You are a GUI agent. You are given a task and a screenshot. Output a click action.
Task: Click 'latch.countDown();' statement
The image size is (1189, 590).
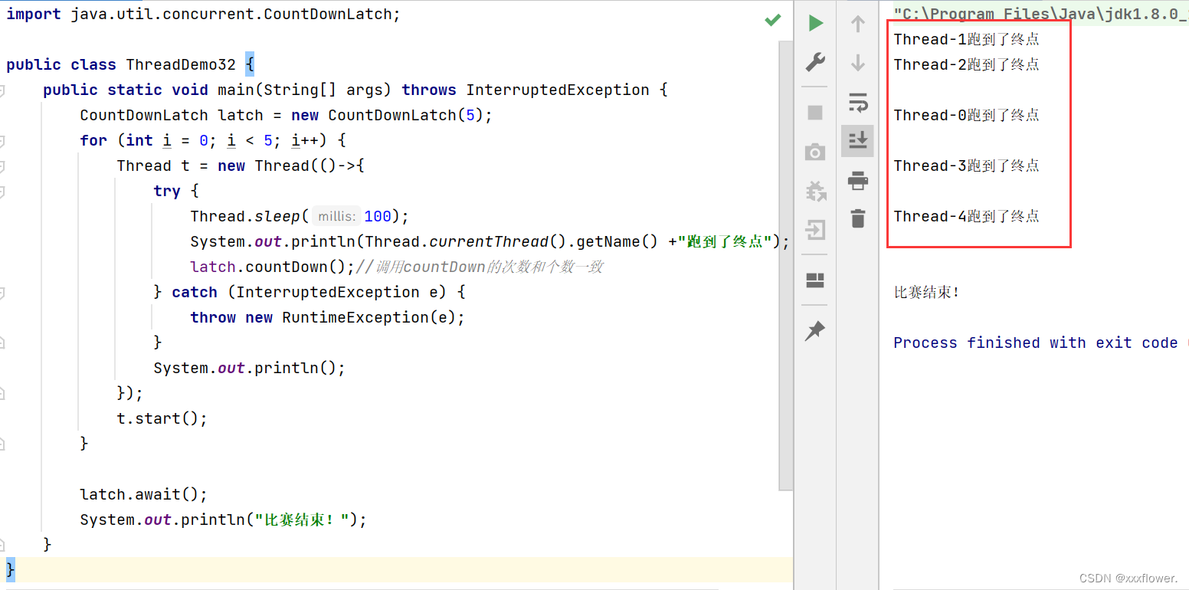point(273,267)
